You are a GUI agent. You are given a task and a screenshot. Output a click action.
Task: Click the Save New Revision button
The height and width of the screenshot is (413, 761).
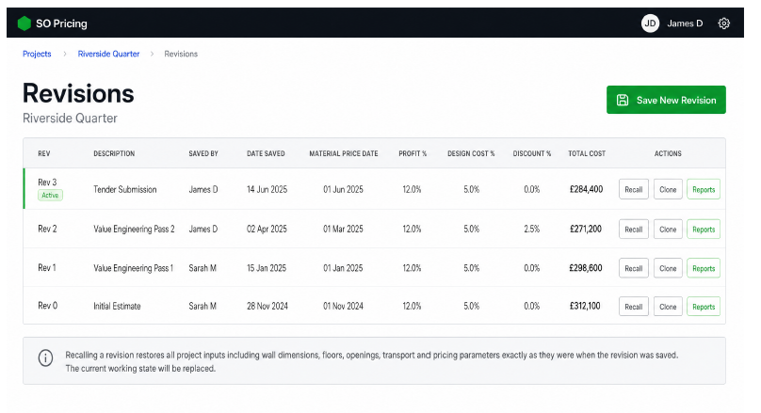pos(666,100)
